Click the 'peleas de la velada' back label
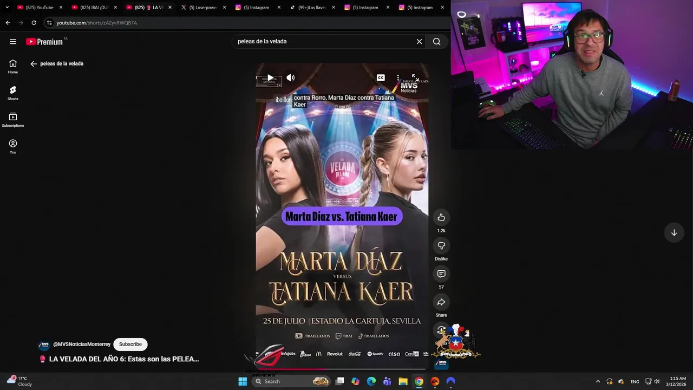Screen dimensions: 693x390 62,64
